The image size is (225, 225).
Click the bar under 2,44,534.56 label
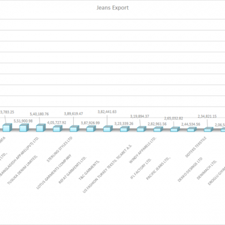[x=192, y=129]
